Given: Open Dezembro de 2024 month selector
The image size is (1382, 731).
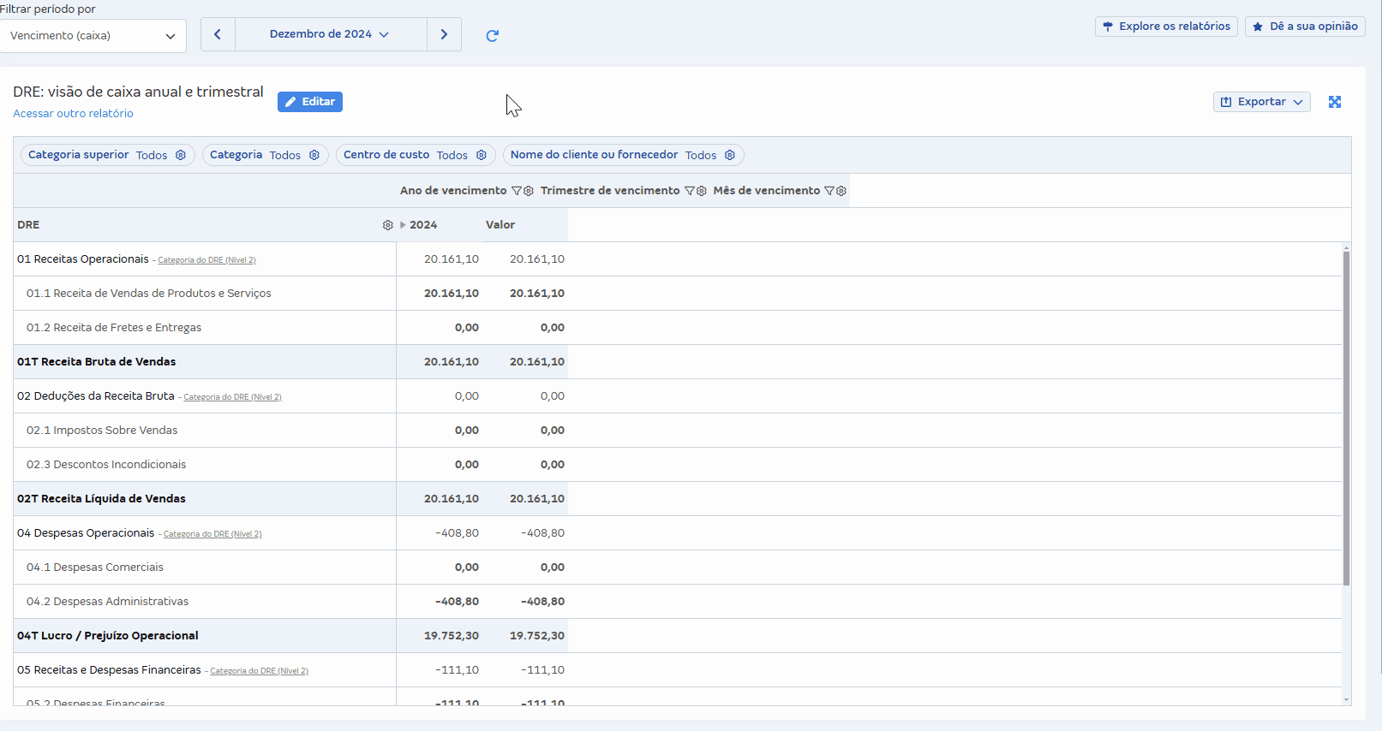Looking at the screenshot, I should (330, 34).
